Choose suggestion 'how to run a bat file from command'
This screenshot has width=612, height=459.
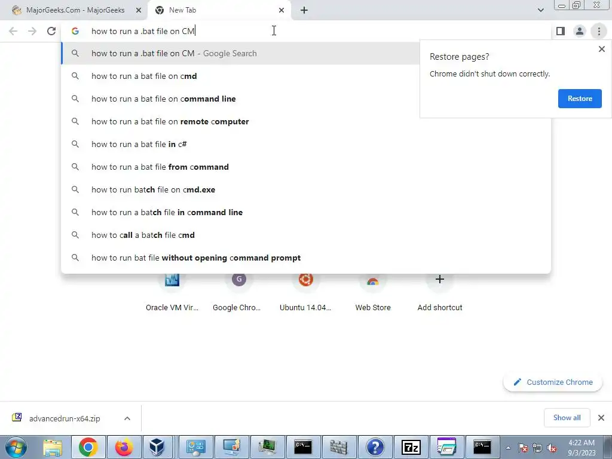click(x=306, y=167)
